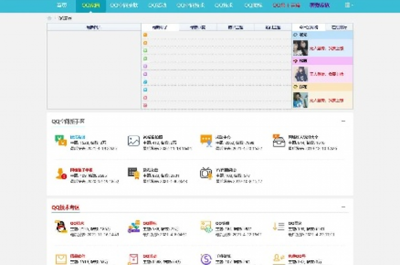Open the green and orange chat bubbles forum icon
Image resolution: width=400 pixels, height=265 pixels.
point(61,140)
